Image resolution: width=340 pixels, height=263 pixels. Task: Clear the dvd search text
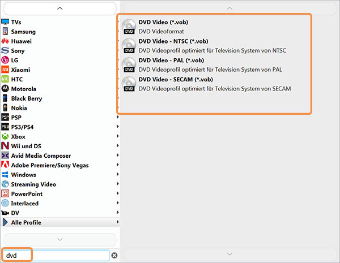pos(114,256)
